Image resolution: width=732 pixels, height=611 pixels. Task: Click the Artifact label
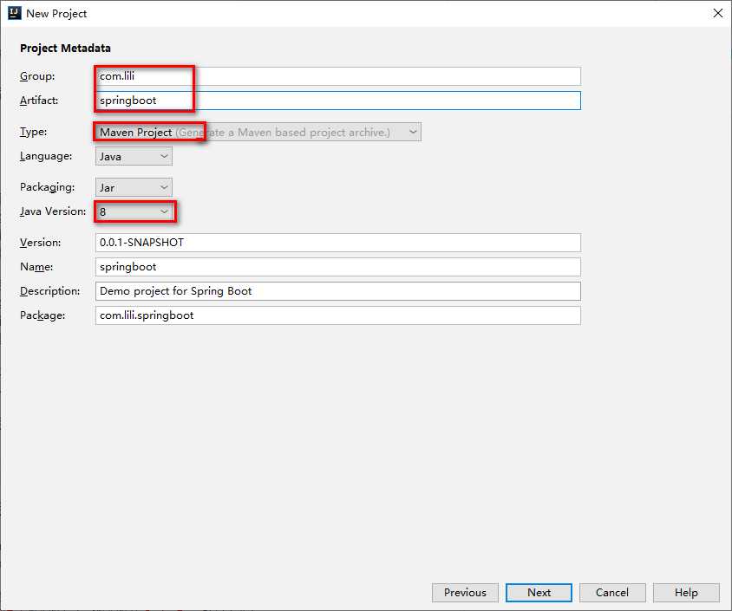coord(39,101)
